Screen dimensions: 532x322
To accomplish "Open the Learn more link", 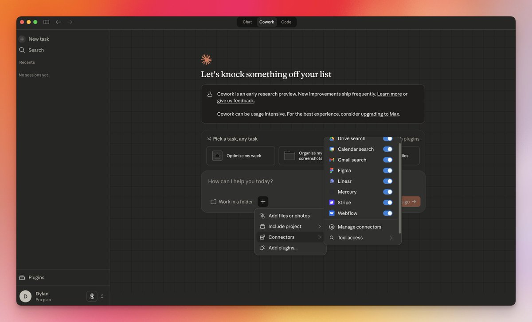I will tap(390, 94).
